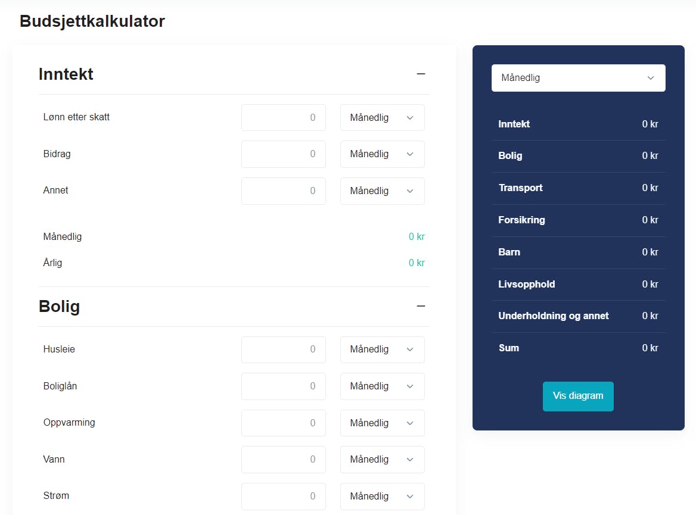Click the Oppvarming amount field
Screen dimensions: 696x515
pyautogui.click(x=284, y=423)
